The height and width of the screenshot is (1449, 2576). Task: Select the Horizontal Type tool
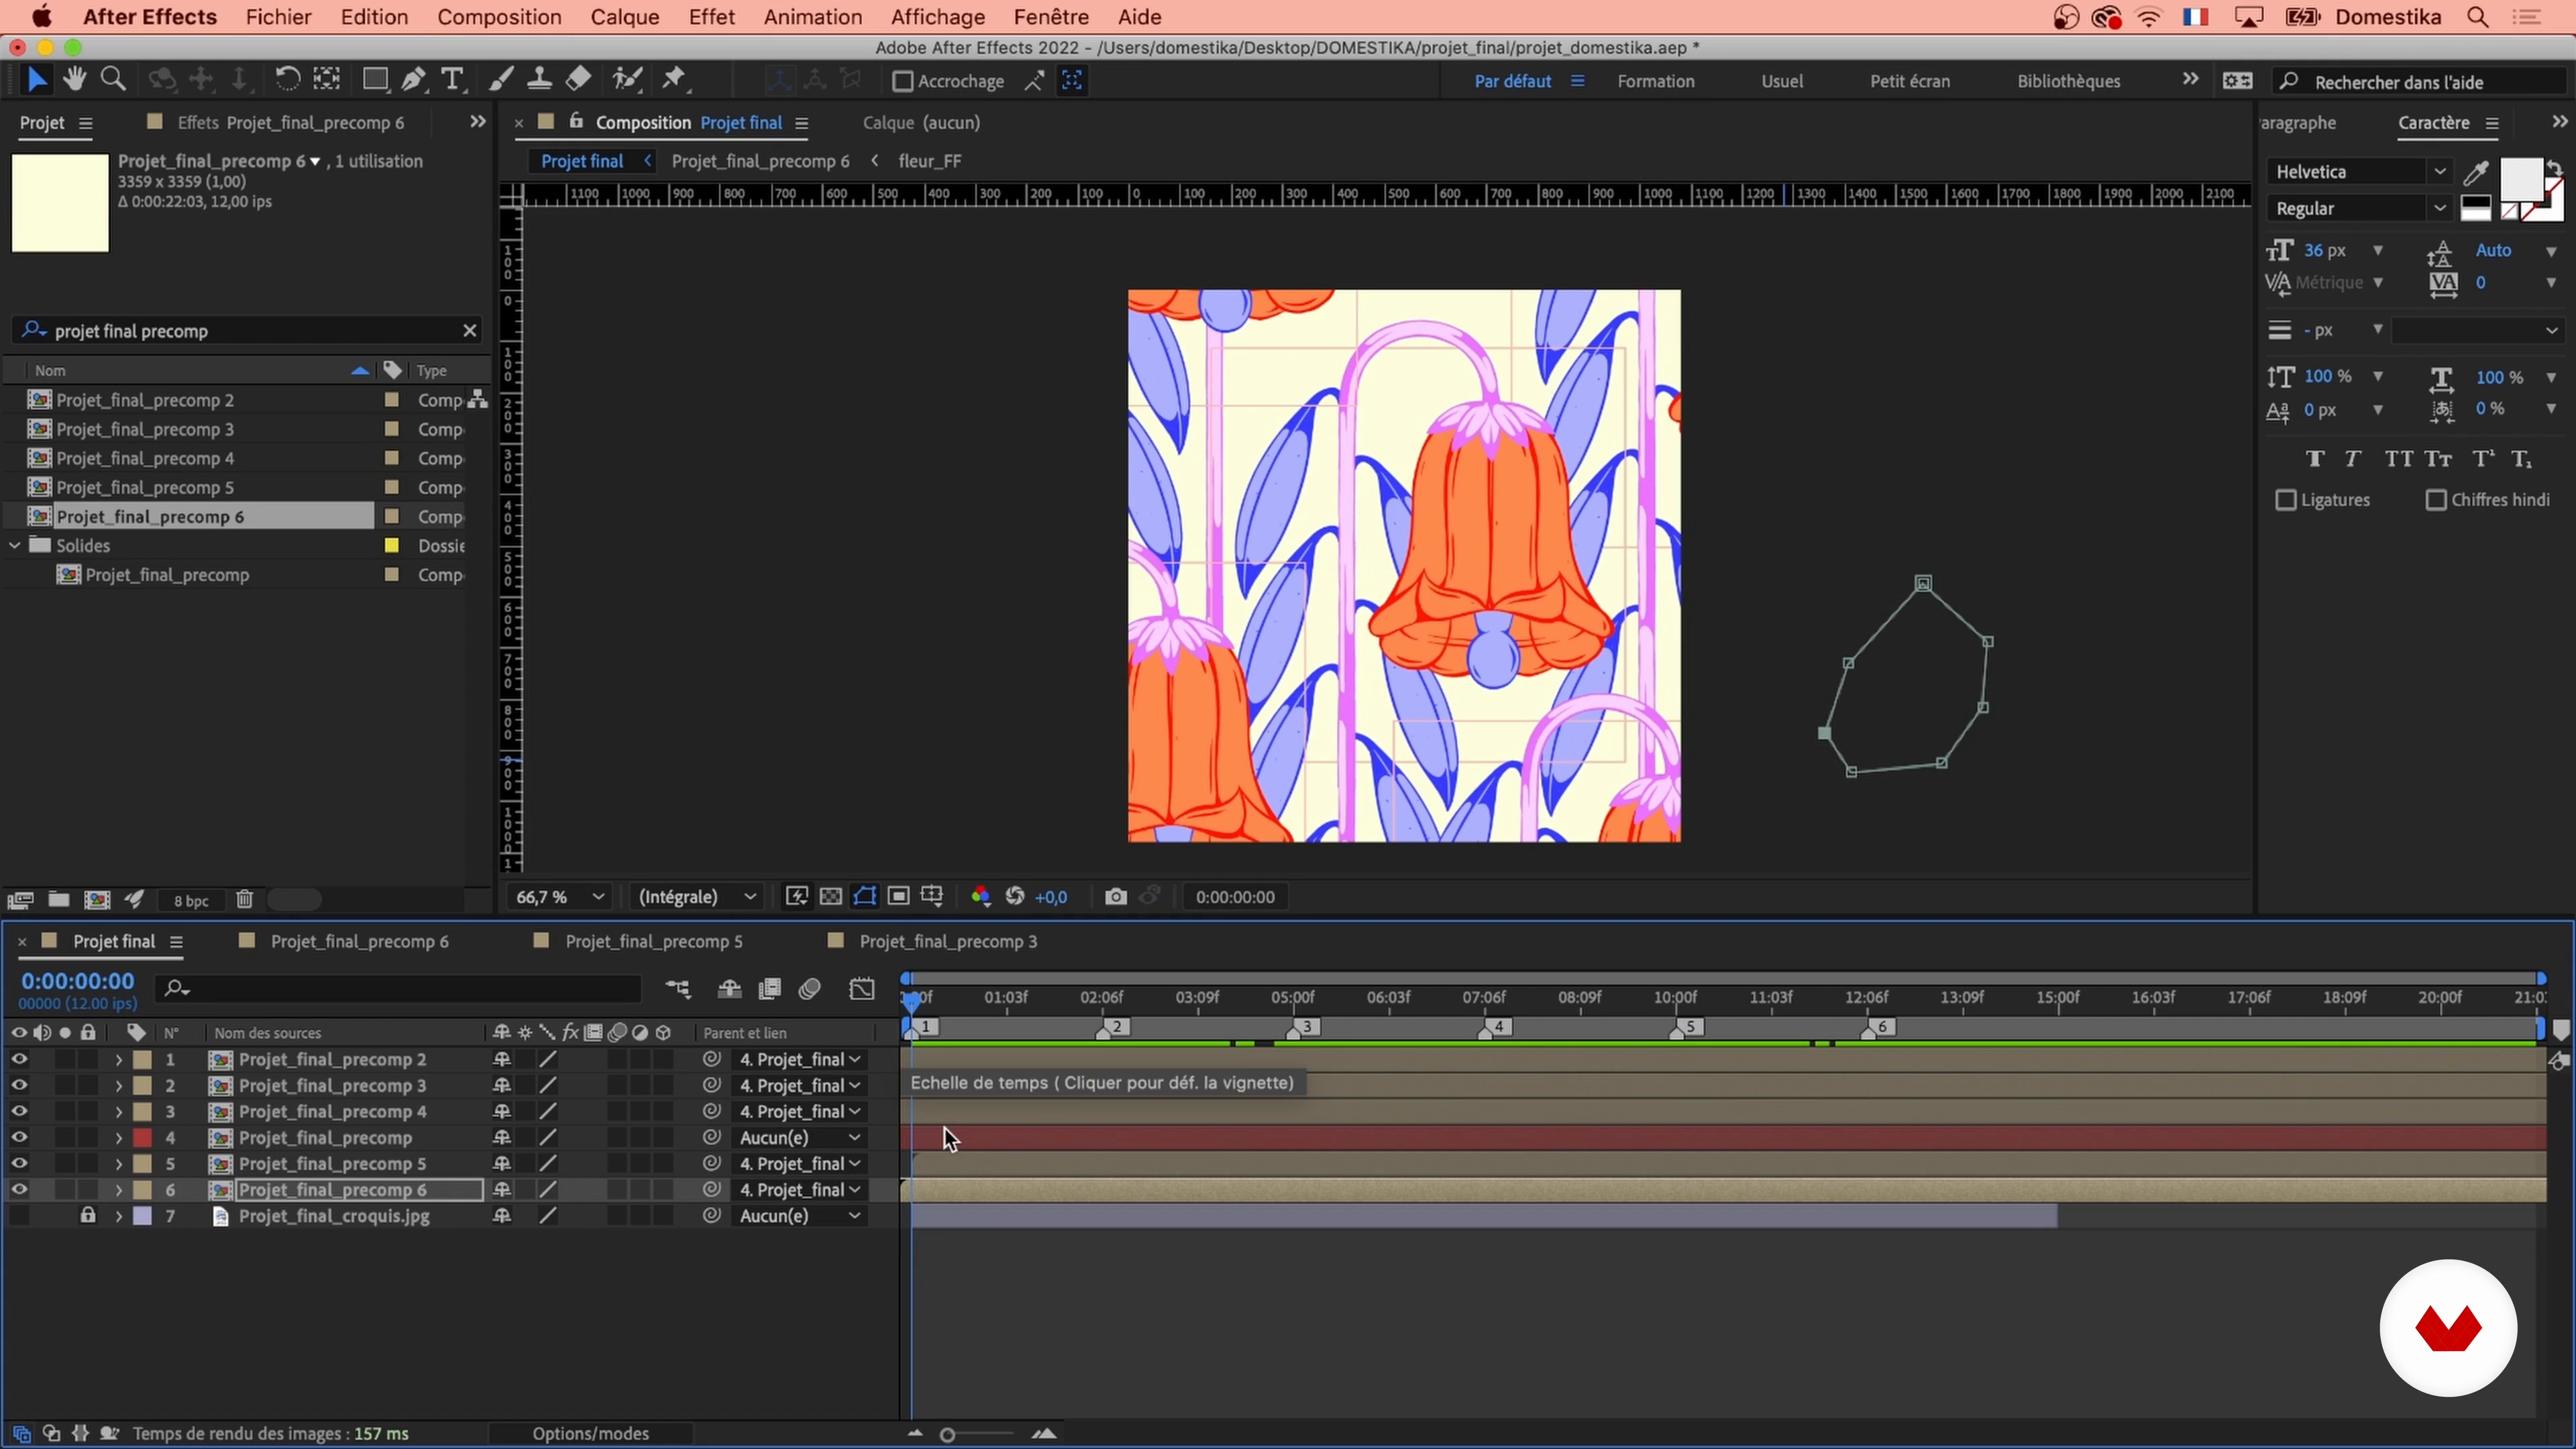tap(452, 80)
